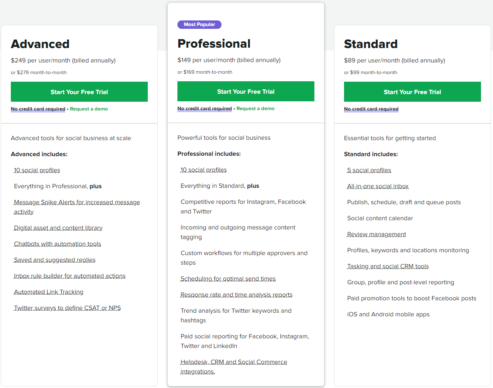Viewport: 493px width, 388px height.
Task: Start free trial for Professional plan
Action: [x=246, y=91]
